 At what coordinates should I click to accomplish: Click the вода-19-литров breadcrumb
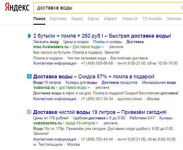point(80,123)
